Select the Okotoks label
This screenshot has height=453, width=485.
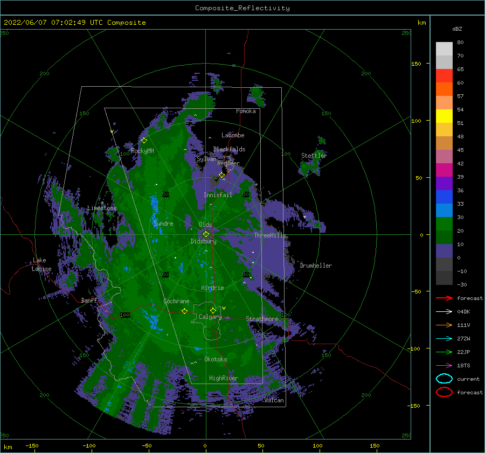[216, 359]
